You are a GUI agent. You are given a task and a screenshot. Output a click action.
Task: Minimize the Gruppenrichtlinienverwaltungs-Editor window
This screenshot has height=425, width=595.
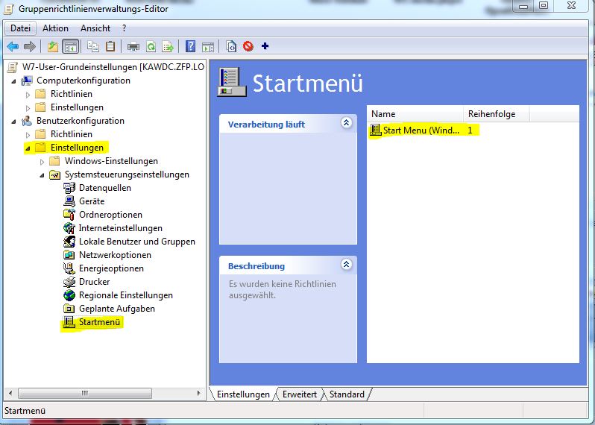click(523, 7)
